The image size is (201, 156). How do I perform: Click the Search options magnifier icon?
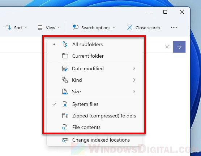[x=76, y=27]
